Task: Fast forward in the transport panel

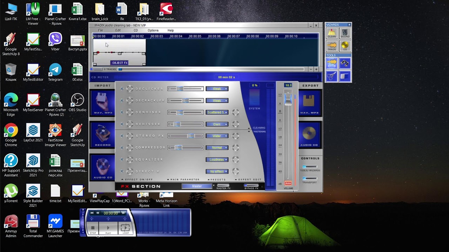Action: (123, 213)
